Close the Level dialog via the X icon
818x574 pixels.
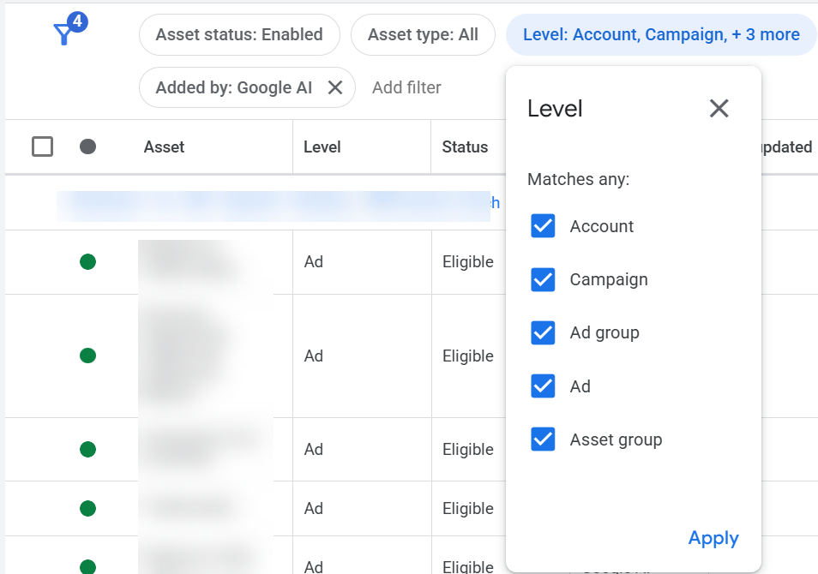[x=719, y=108]
